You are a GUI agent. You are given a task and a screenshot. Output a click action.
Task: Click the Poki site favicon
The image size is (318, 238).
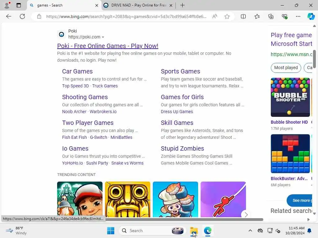pyautogui.click(x=61, y=34)
